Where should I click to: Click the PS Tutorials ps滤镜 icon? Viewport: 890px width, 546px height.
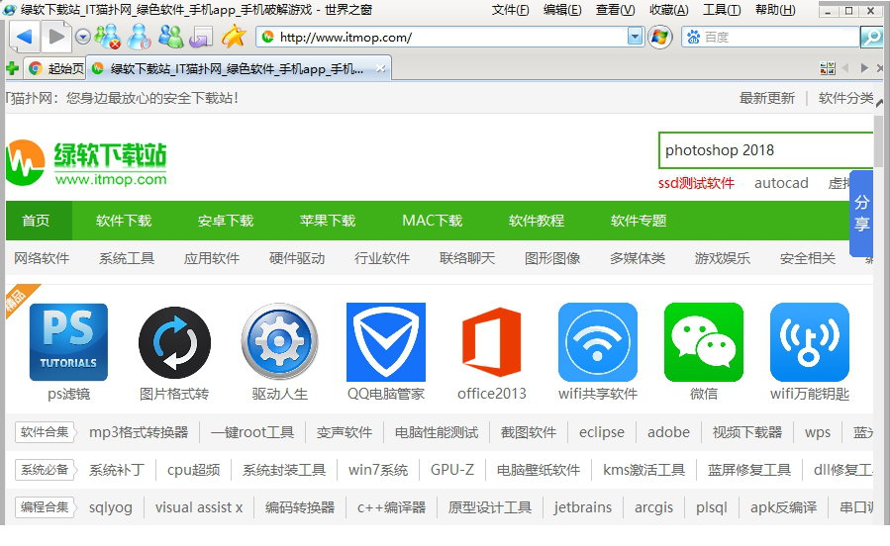pyautogui.click(x=68, y=342)
